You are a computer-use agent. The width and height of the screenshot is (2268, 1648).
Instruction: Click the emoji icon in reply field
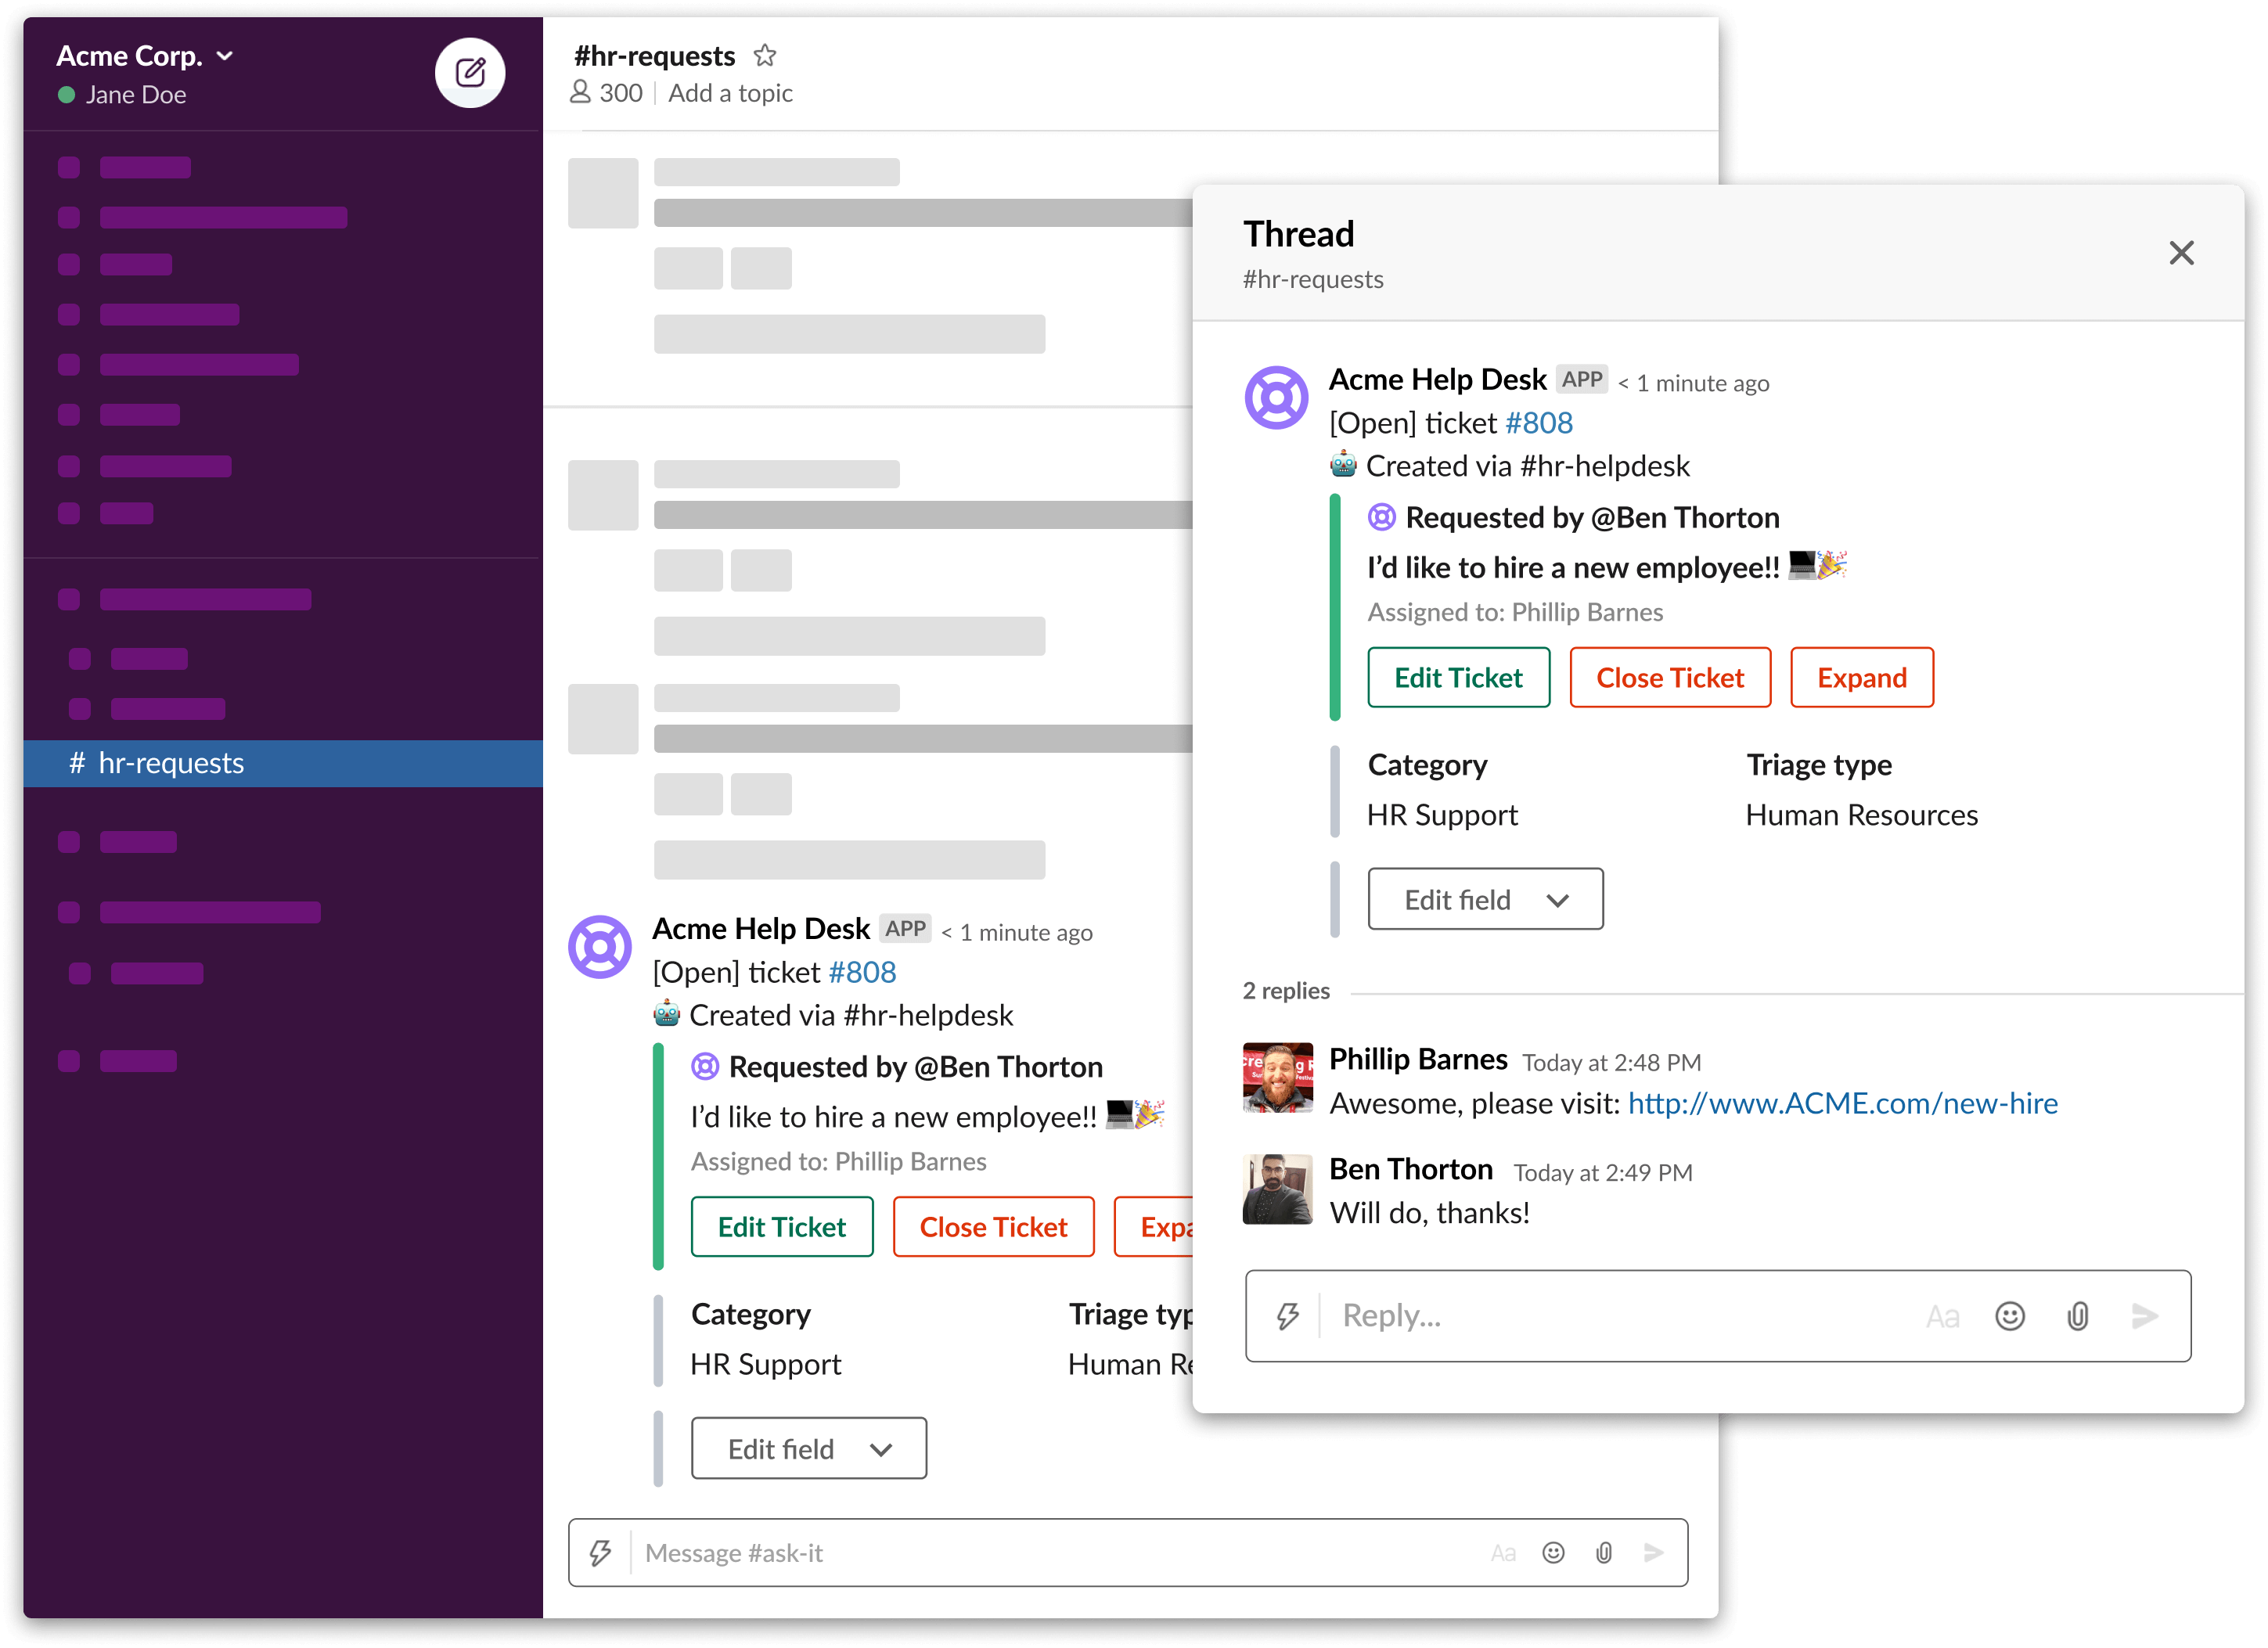pyautogui.click(x=2007, y=1315)
